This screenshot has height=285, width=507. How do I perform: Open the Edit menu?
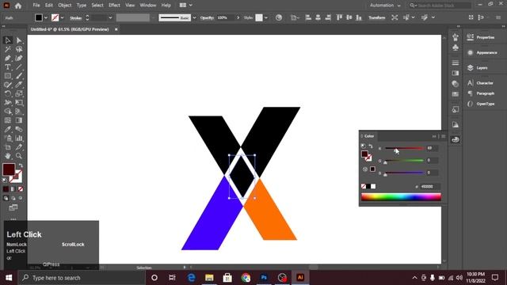pyautogui.click(x=49, y=6)
